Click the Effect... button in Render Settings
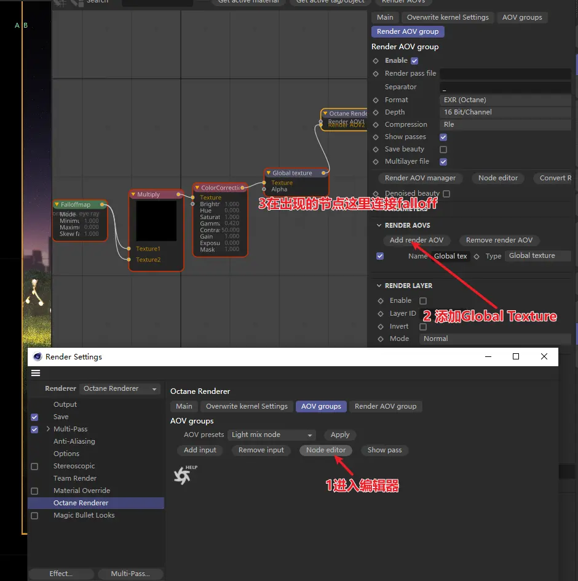The height and width of the screenshot is (581, 578). pos(61,574)
